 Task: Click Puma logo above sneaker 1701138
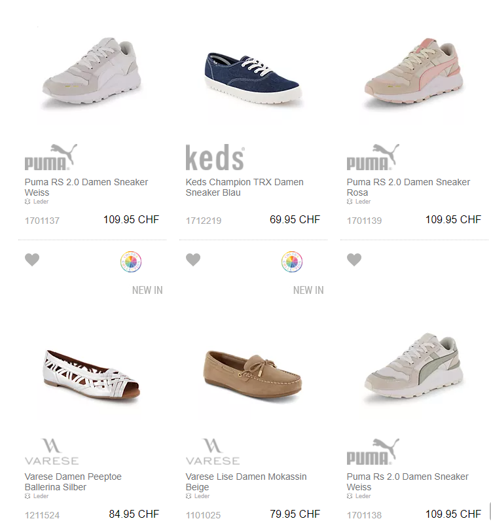coord(373,452)
